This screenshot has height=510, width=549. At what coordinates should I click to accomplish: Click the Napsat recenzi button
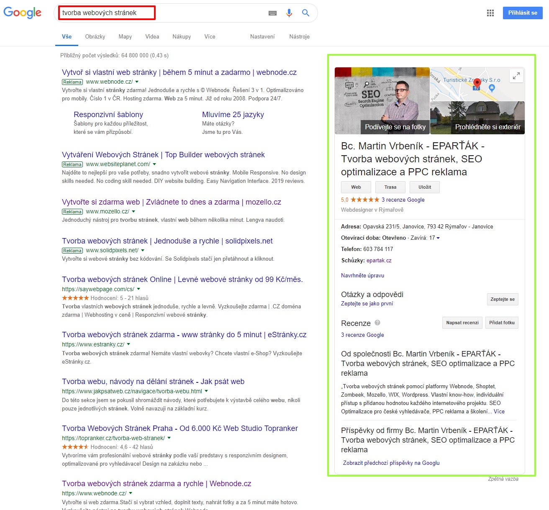462,323
